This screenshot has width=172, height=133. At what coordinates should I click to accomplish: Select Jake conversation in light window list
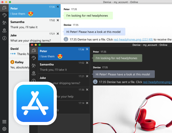[x=34, y=38]
